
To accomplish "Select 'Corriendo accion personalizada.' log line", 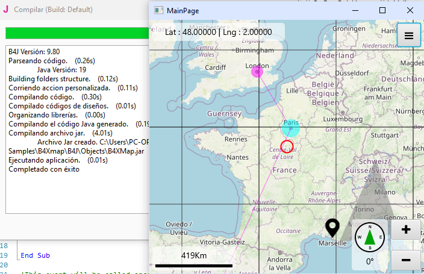I will coord(73,88).
